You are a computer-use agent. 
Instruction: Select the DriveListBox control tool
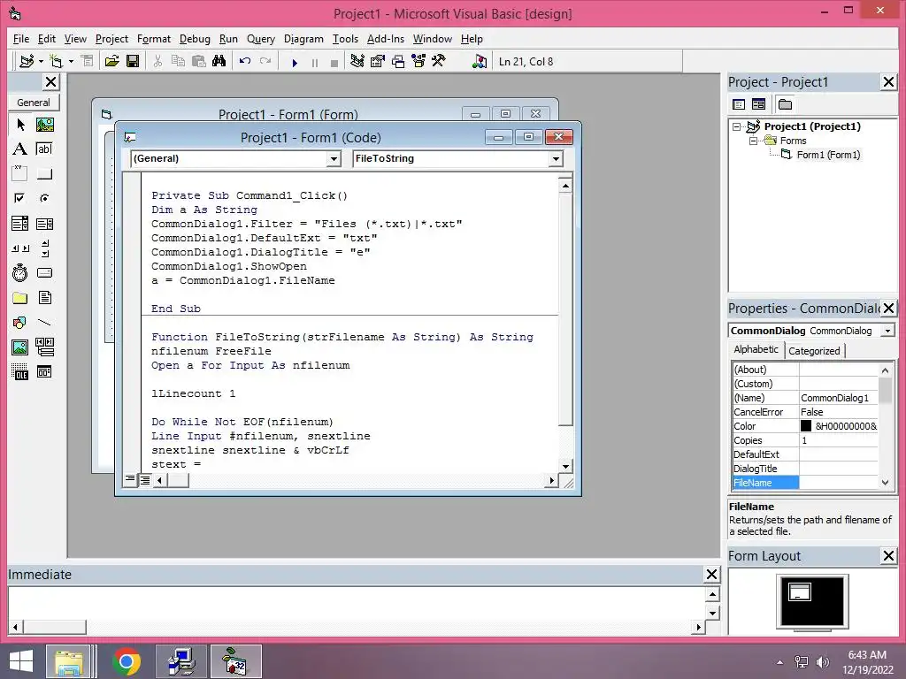click(x=44, y=272)
